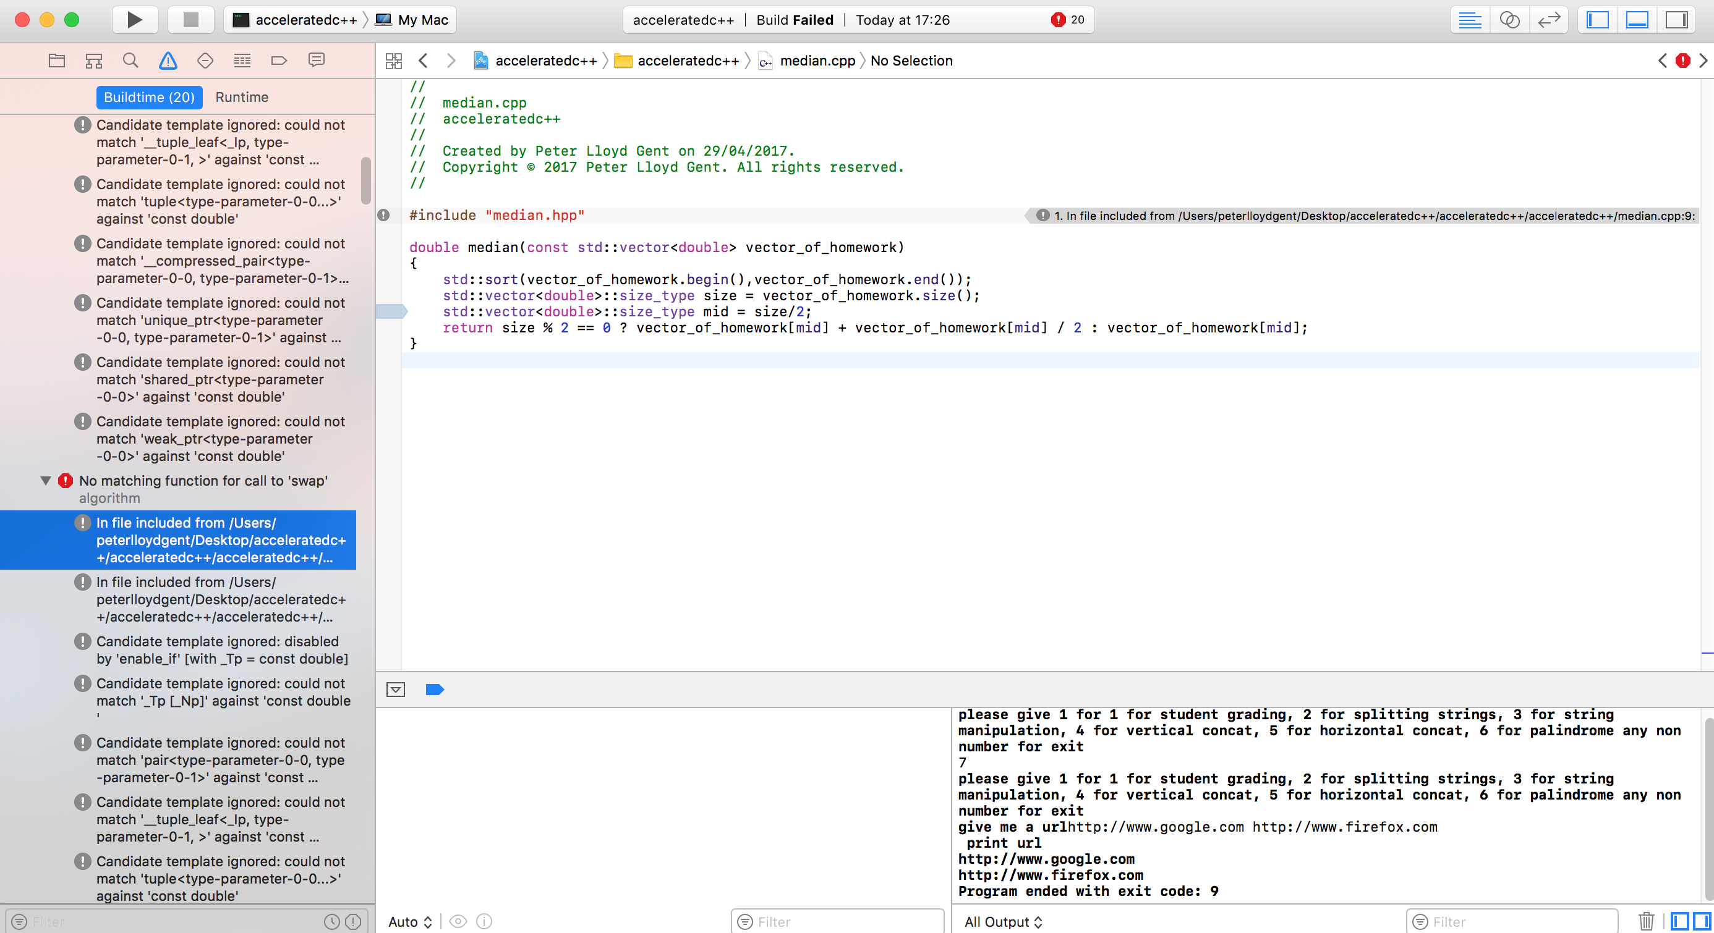Collapse the 'No matching function for call to swap' issue
The height and width of the screenshot is (933, 1714).
46,481
